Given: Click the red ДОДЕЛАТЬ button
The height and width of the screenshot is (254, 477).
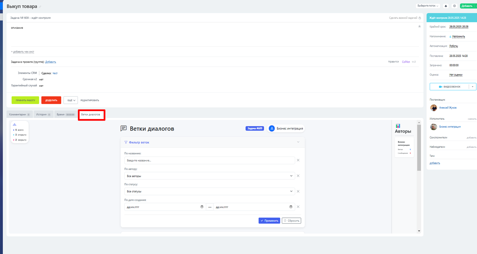Looking at the screenshot, I should point(51,100).
